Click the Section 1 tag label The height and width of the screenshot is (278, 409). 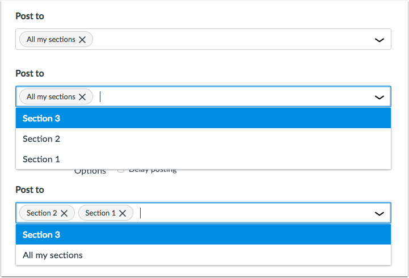[x=100, y=213]
